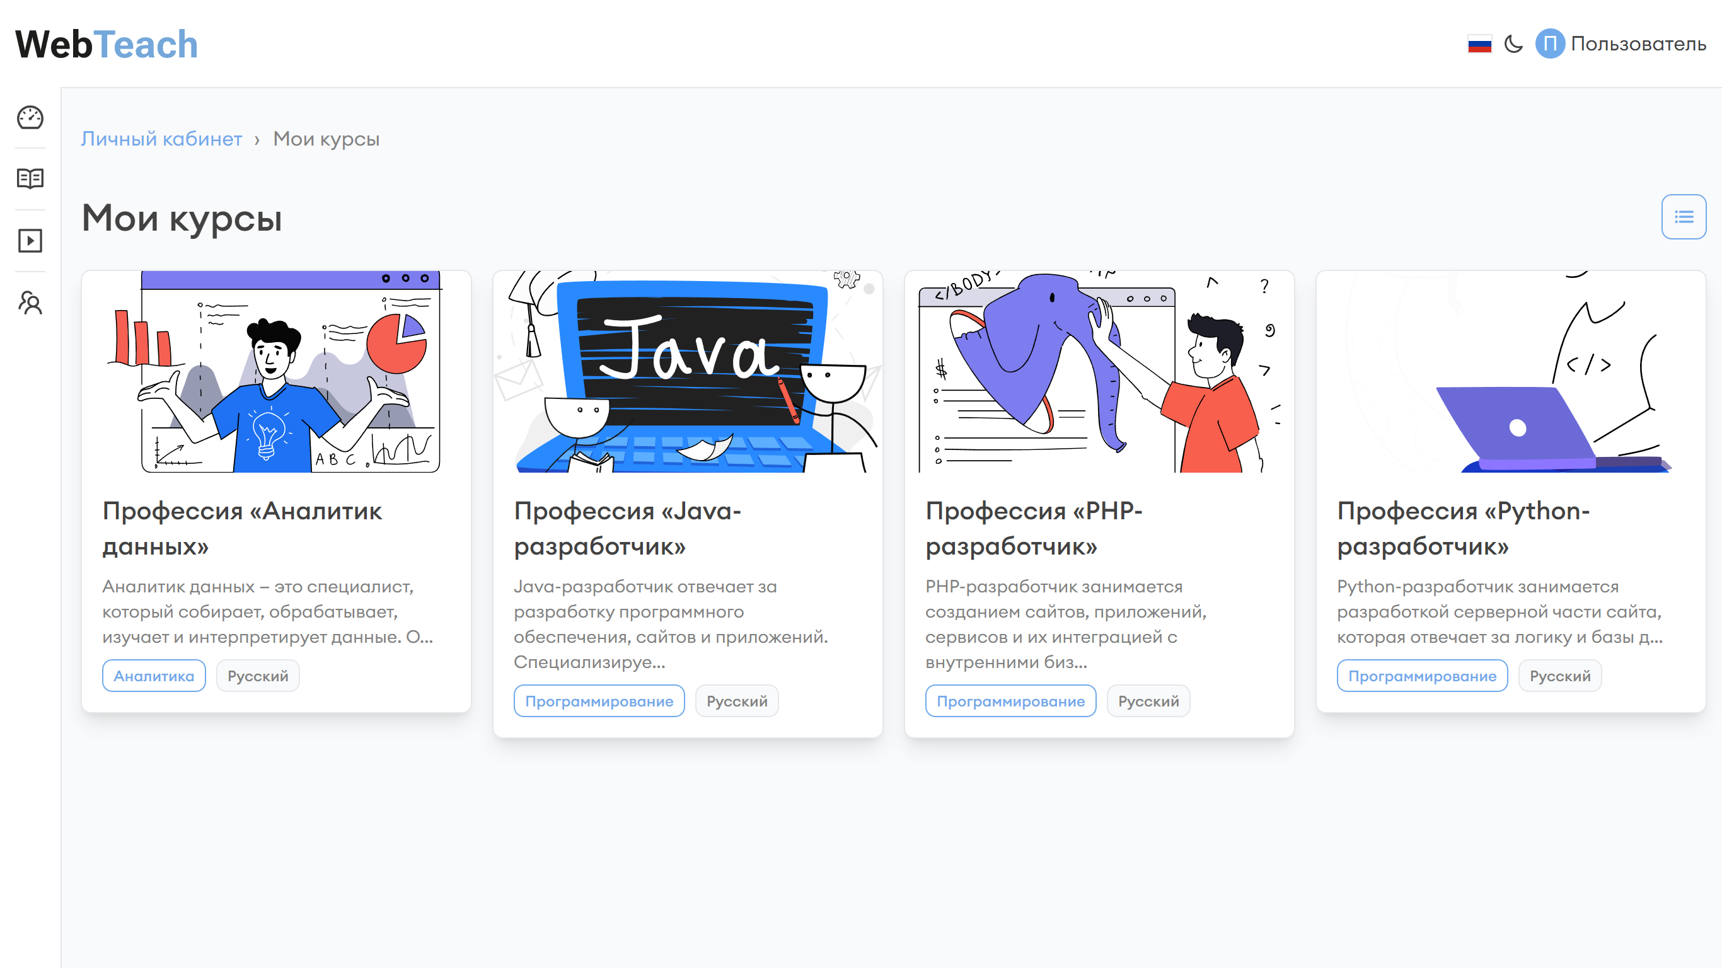Click the PHP elephant course thumbnail
This screenshot has width=1722, height=968.
tap(1099, 372)
